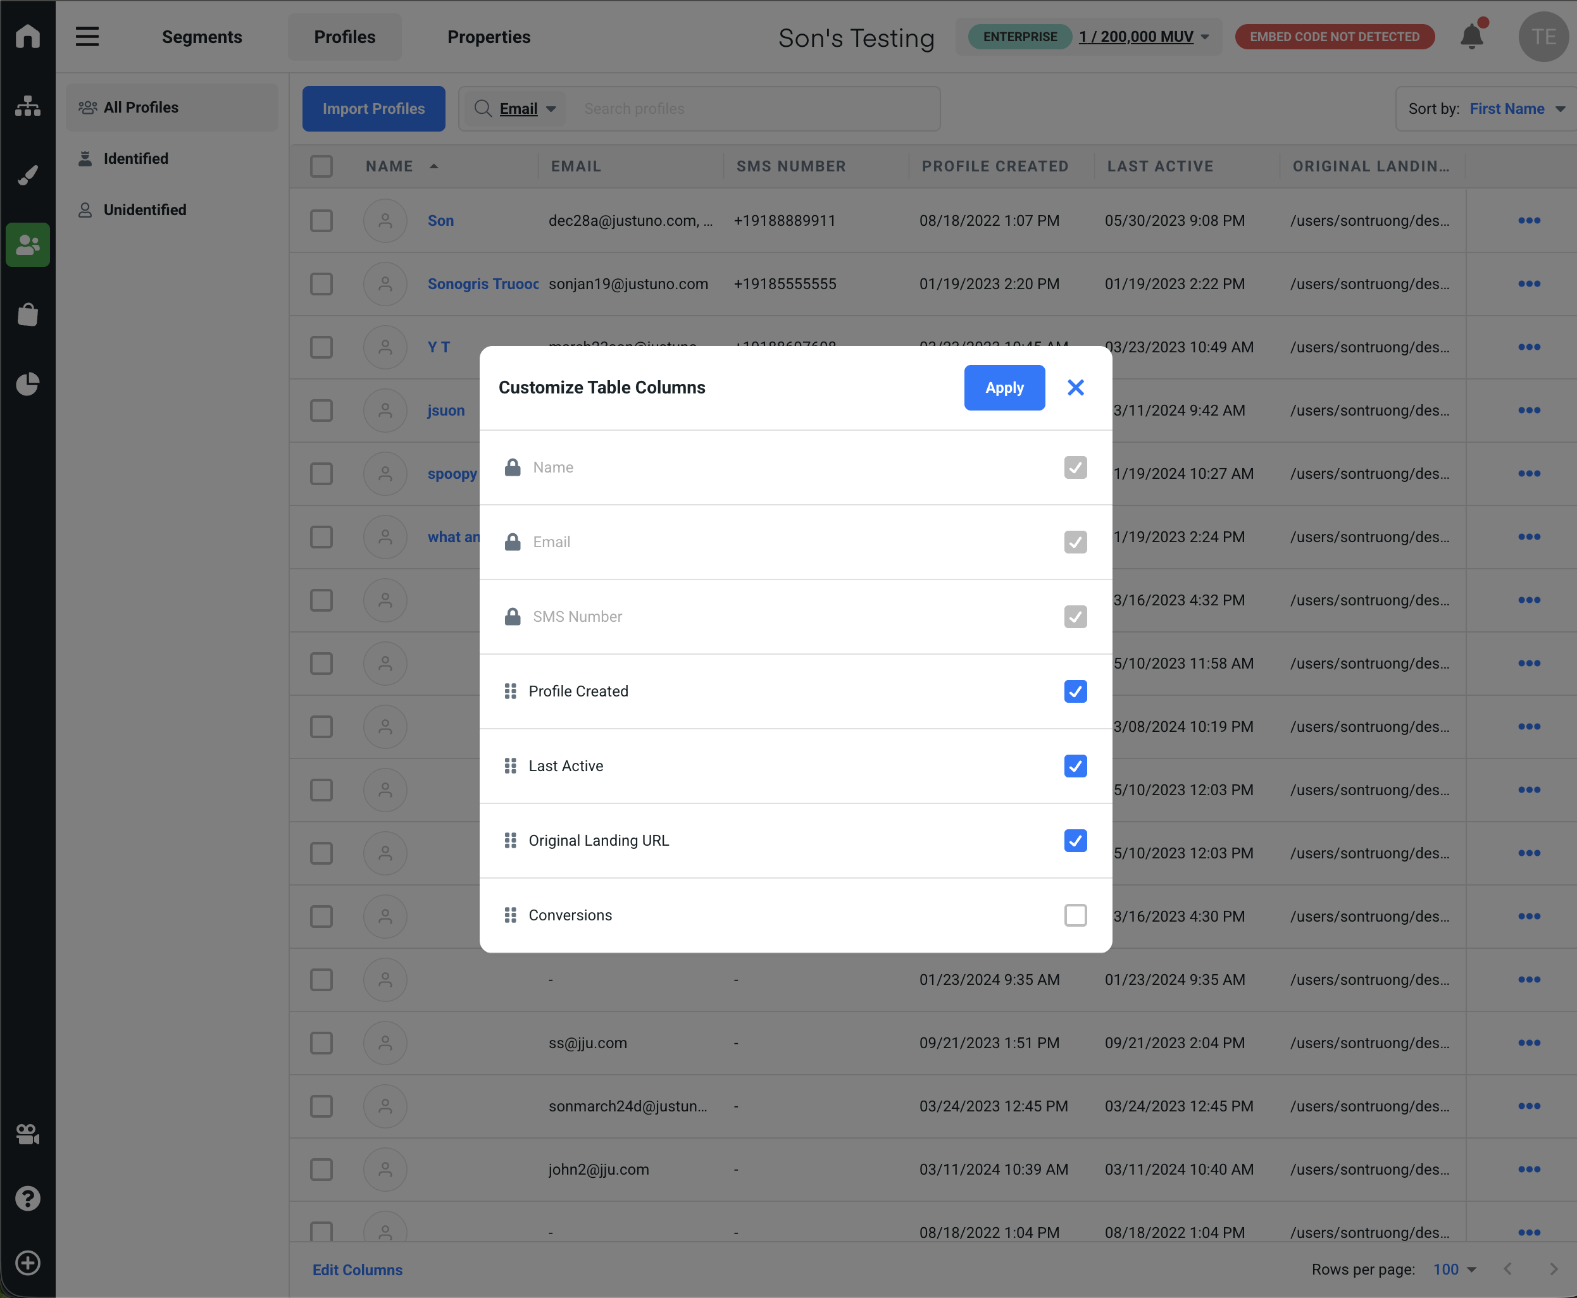
Task: Uncheck the Last Active column
Action: tap(1075, 767)
